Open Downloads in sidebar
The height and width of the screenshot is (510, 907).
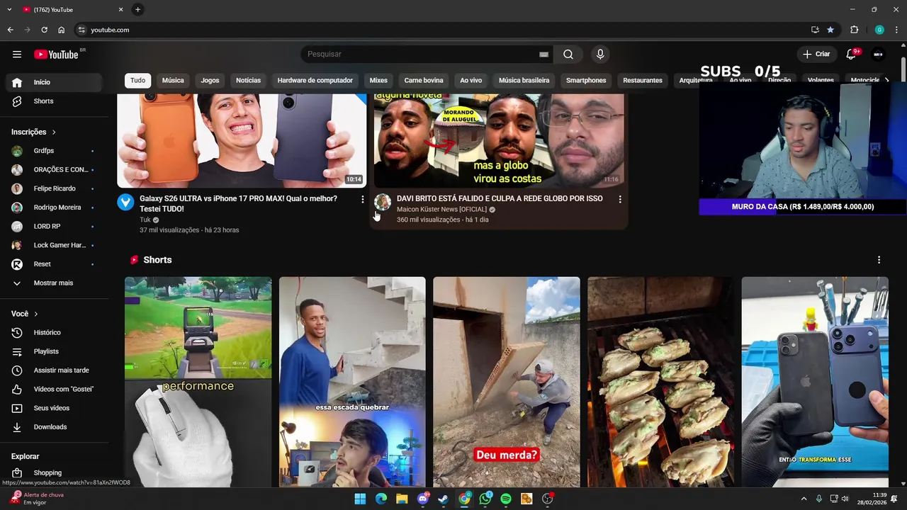(x=53, y=427)
